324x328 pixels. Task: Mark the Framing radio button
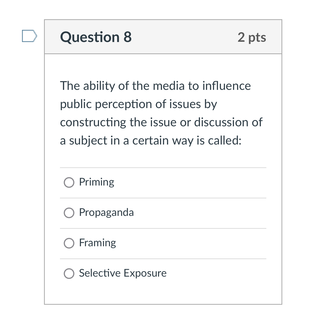pos(69,243)
